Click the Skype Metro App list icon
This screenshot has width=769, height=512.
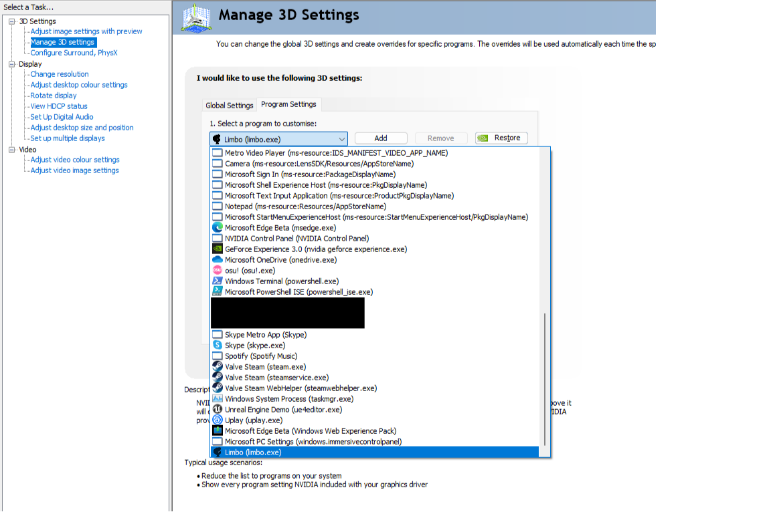pos(218,334)
